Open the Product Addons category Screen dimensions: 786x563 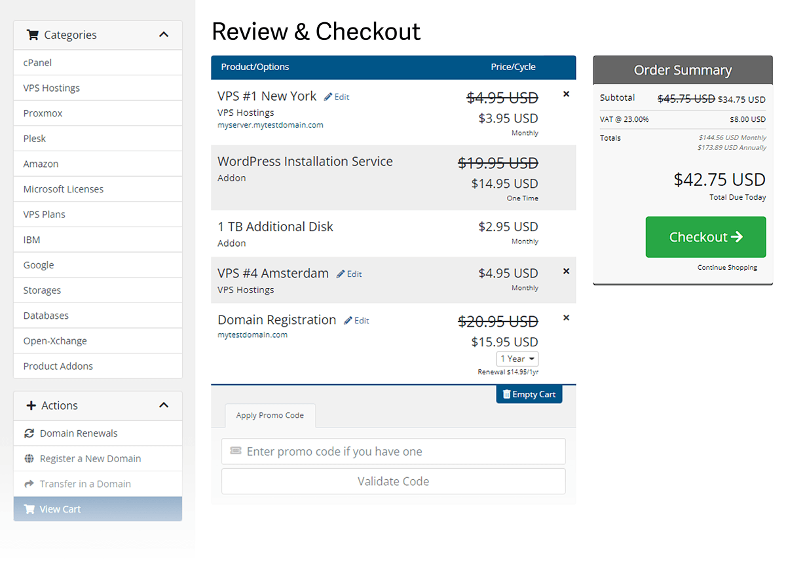(x=98, y=366)
